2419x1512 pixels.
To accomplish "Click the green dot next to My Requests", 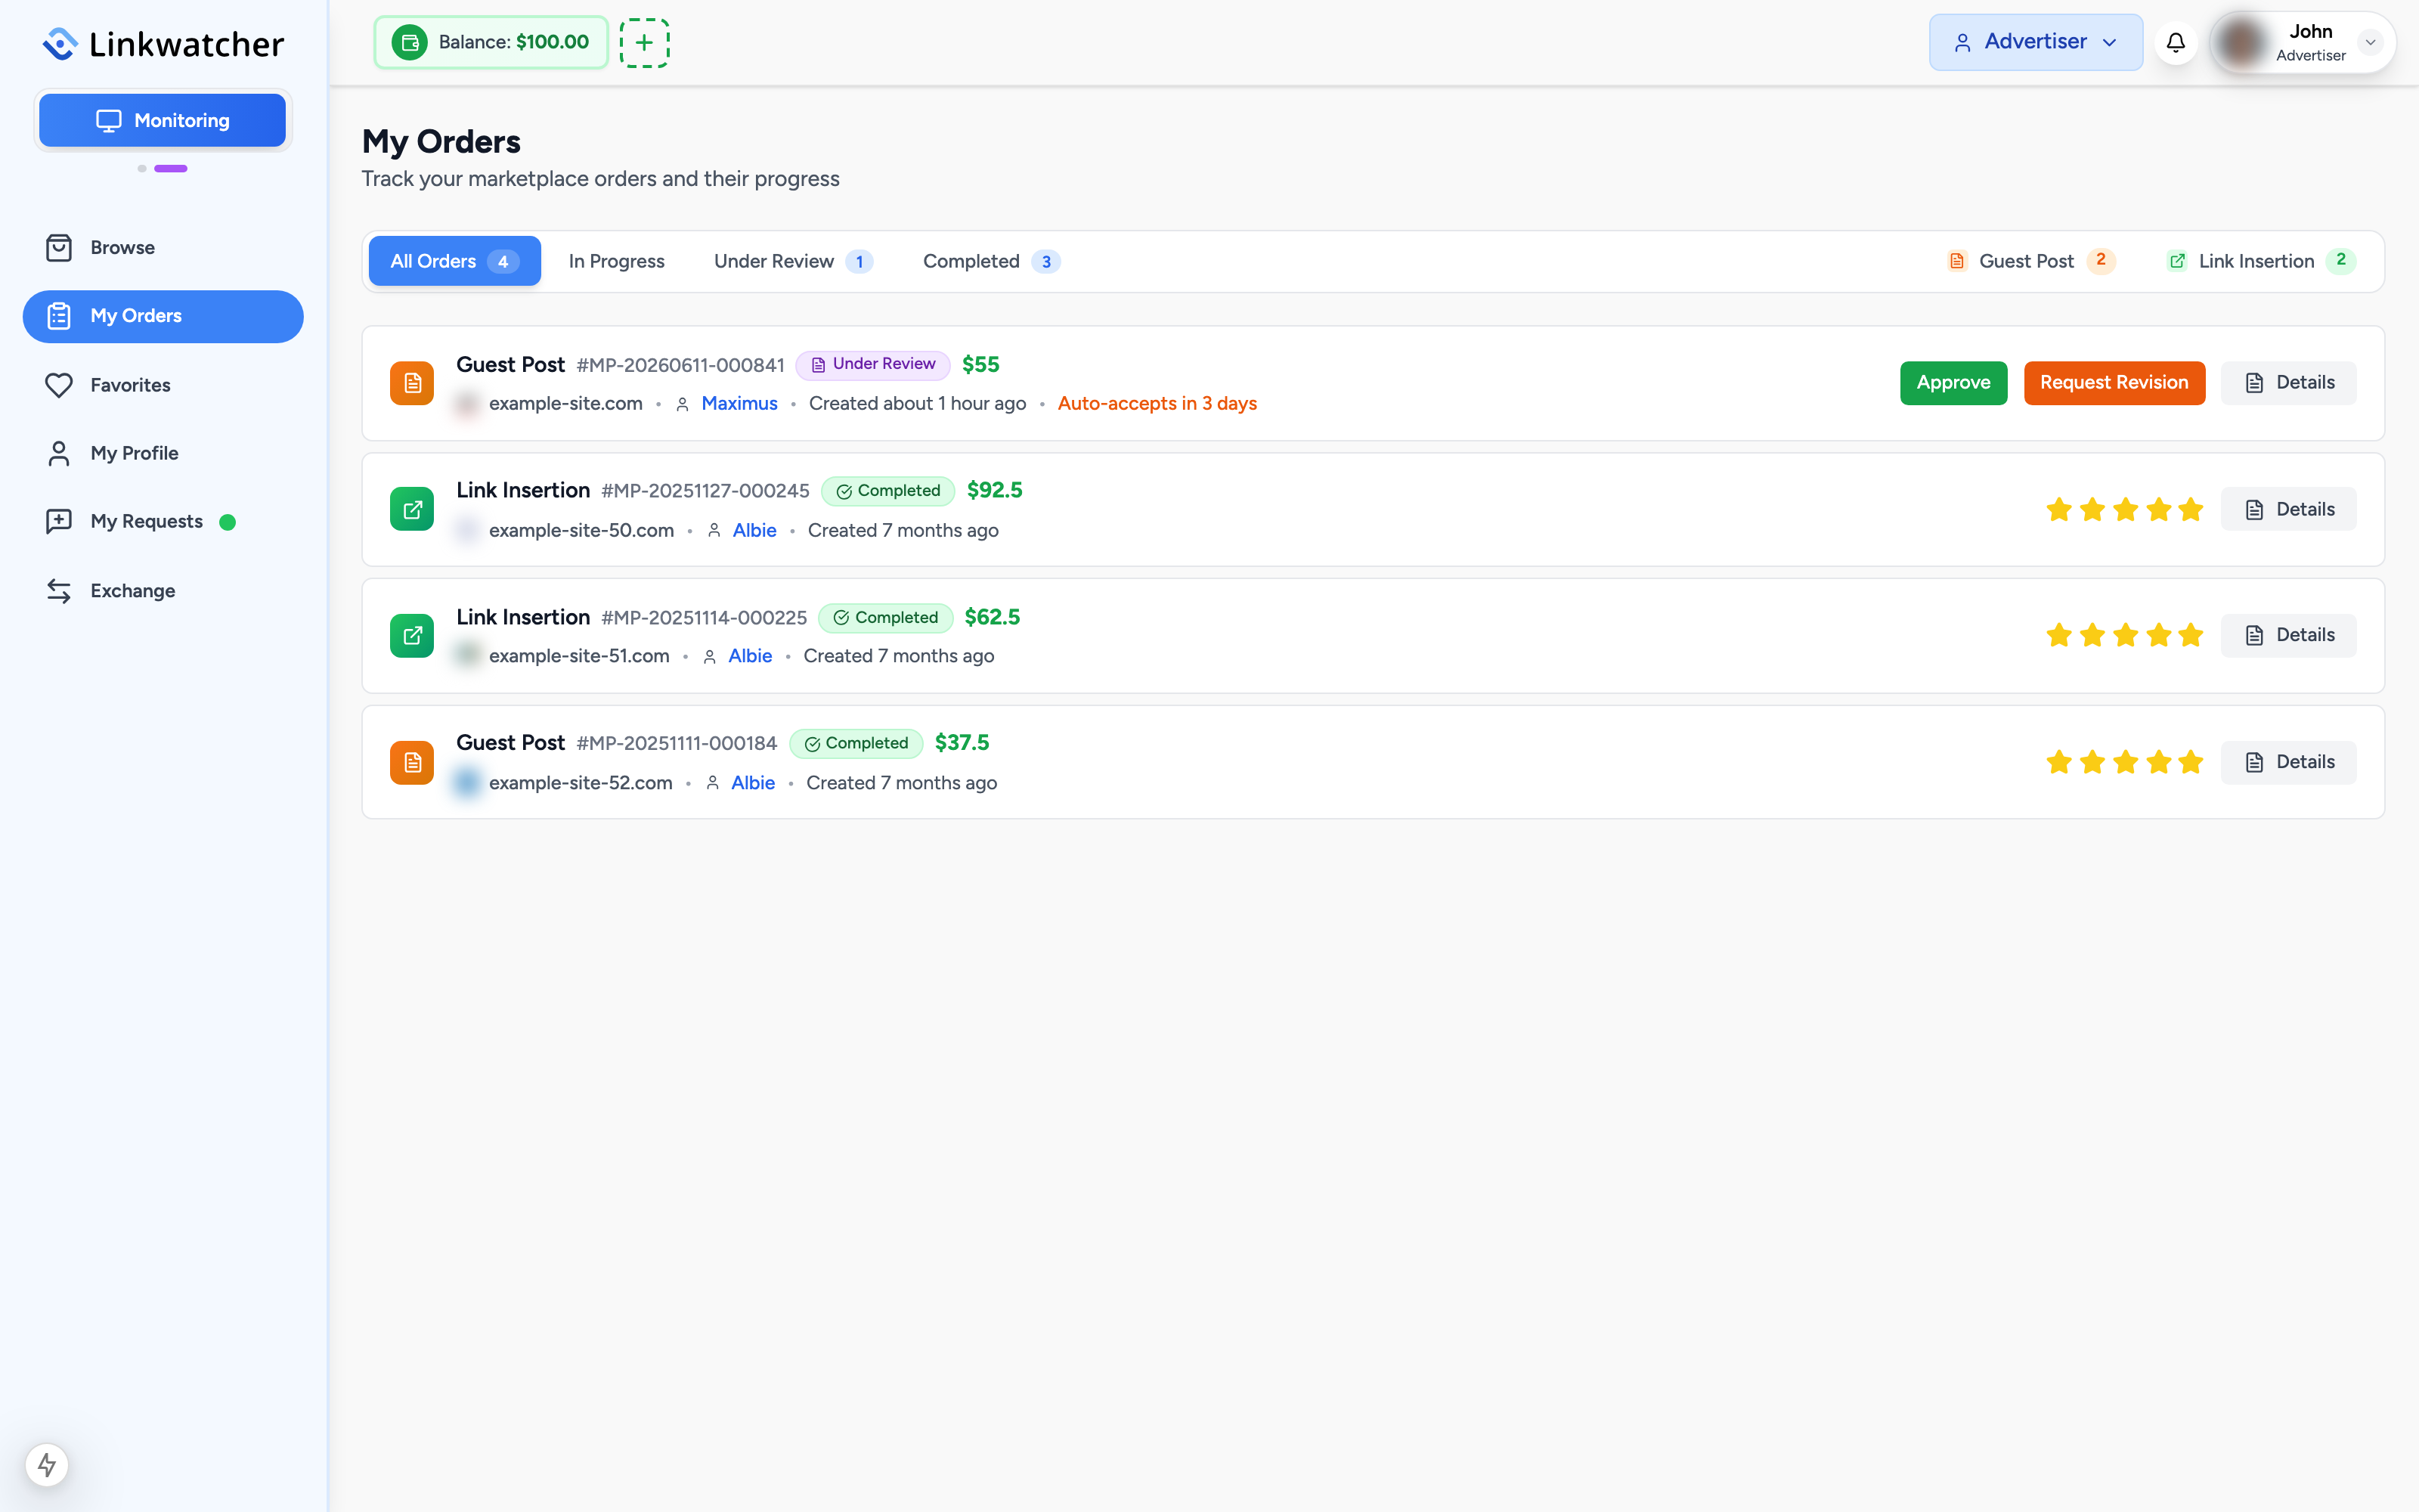I will click(x=228, y=522).
